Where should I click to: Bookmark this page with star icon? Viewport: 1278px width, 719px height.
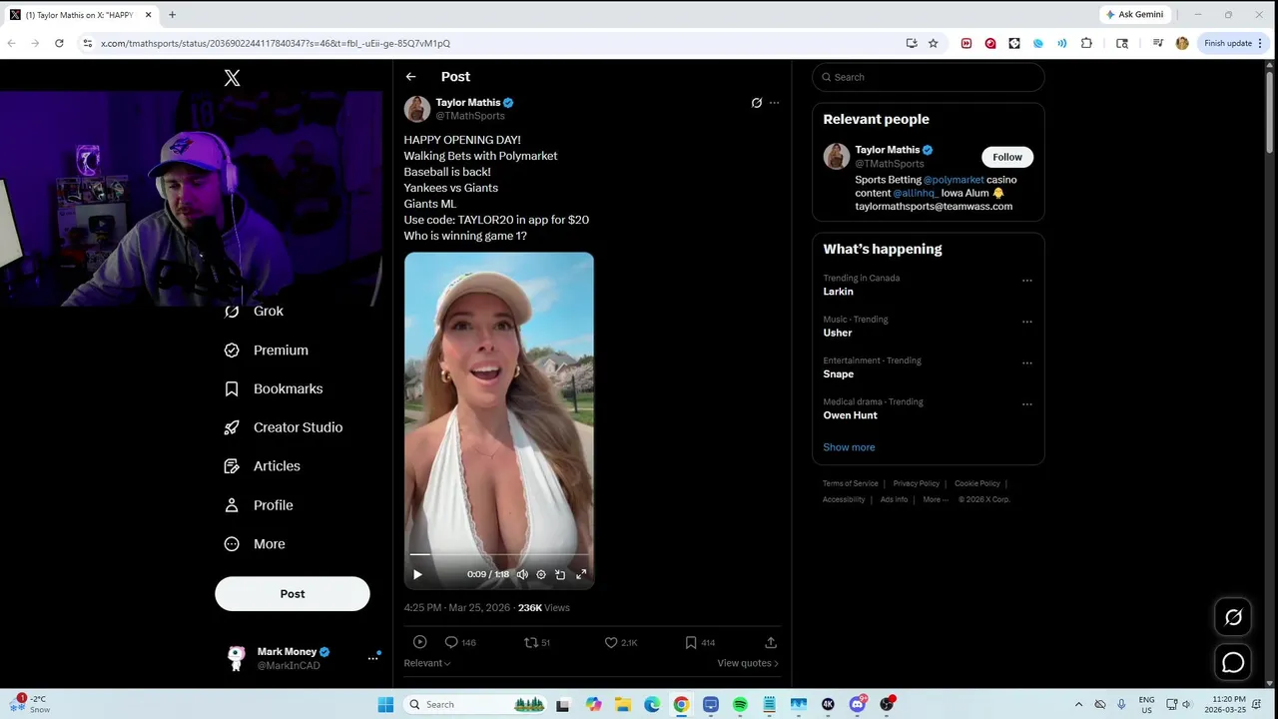pos(934,43)
